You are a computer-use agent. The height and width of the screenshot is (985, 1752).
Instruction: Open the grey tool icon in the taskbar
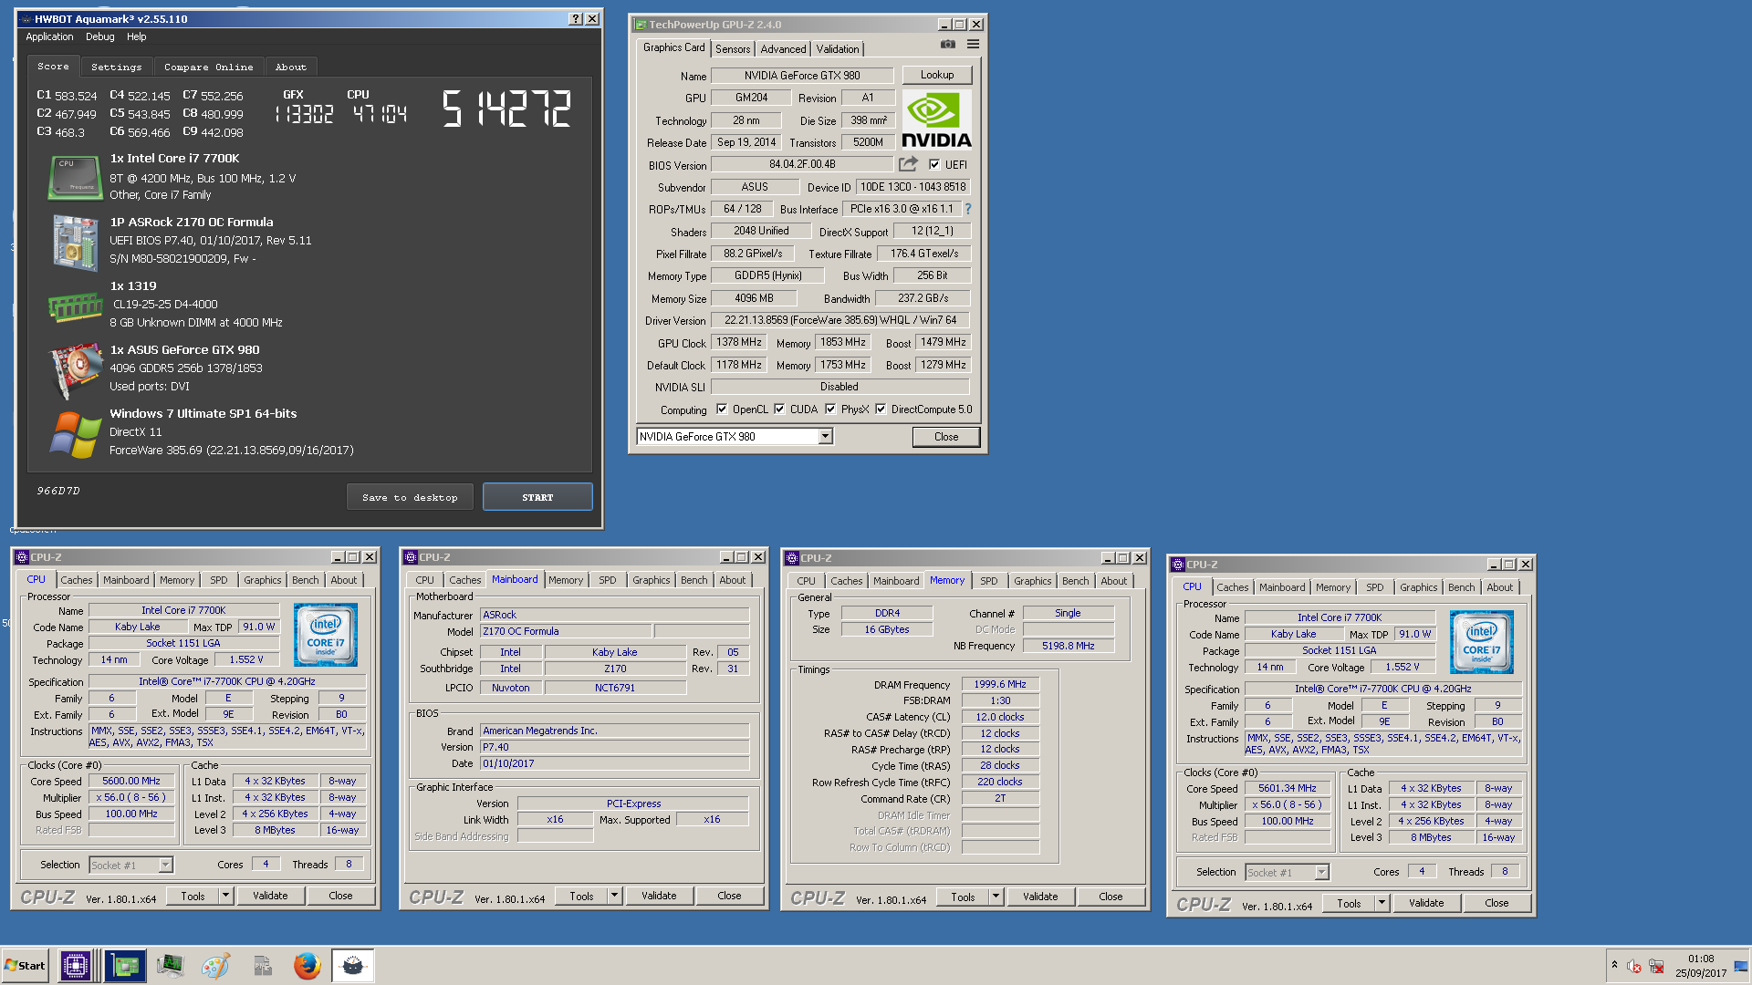(x=262, y=966)
